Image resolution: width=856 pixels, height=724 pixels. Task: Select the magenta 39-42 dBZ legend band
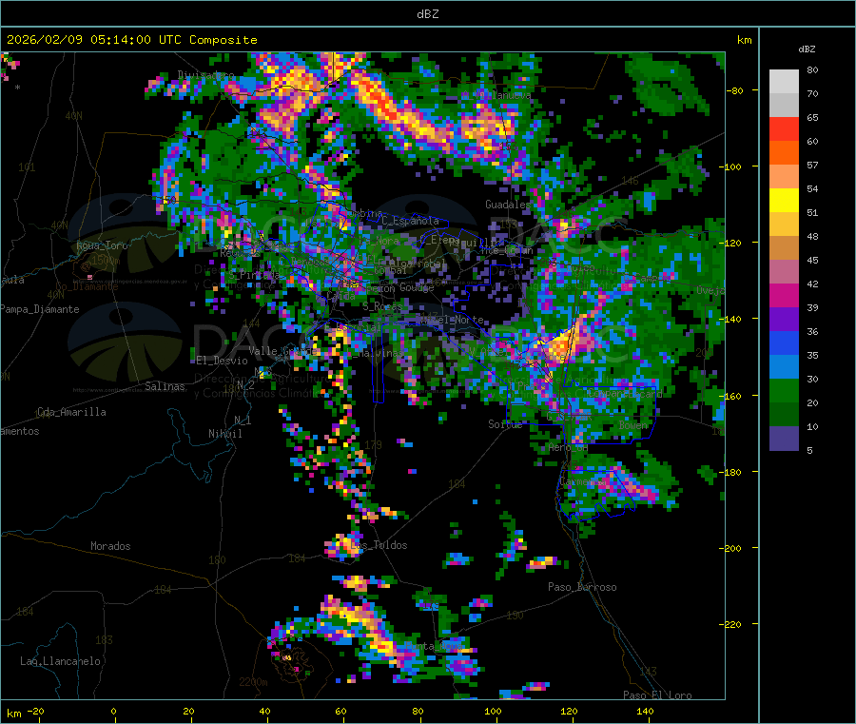tap(784, 295)
